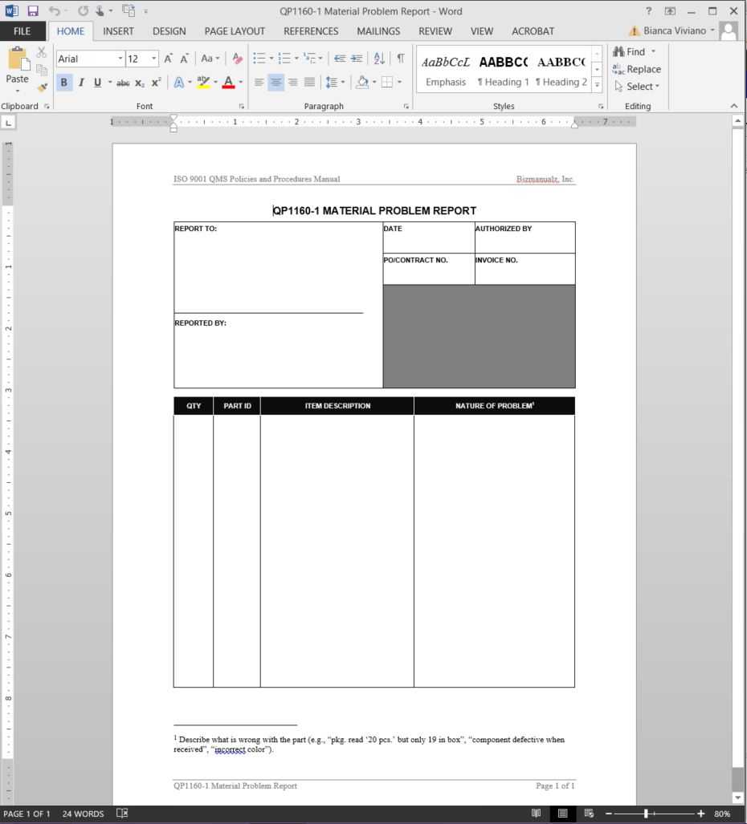Save the document with the floppy icon
The image size is (747, 824).
click(x=33, y=10)
